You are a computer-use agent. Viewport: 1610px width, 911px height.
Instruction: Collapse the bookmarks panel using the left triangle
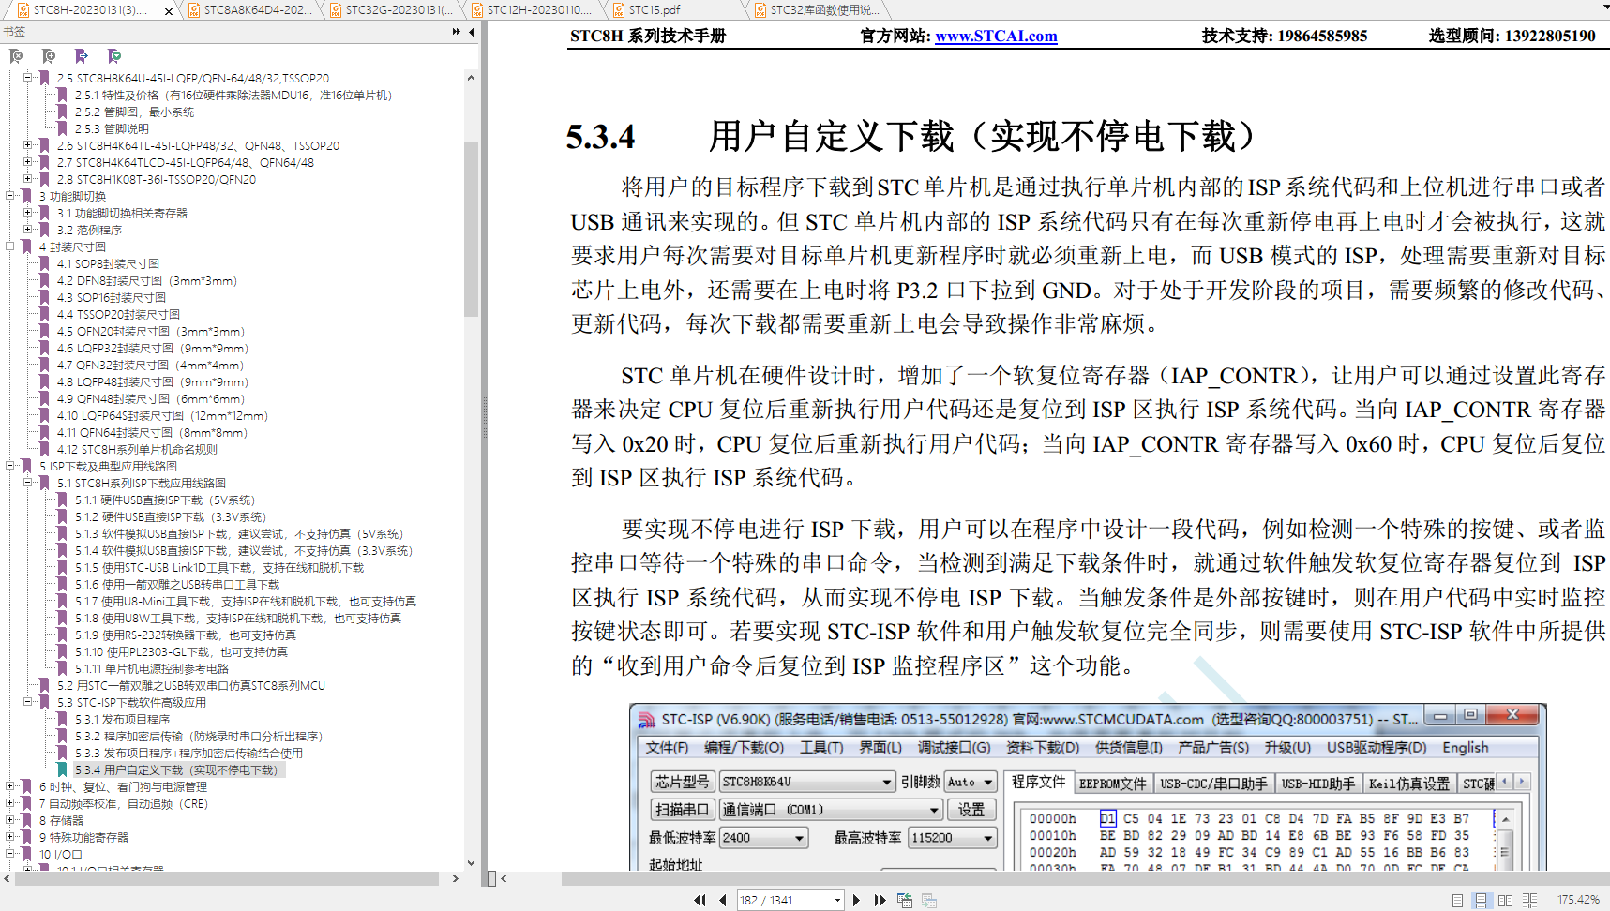pyautogui.click(x=472, y=32)
